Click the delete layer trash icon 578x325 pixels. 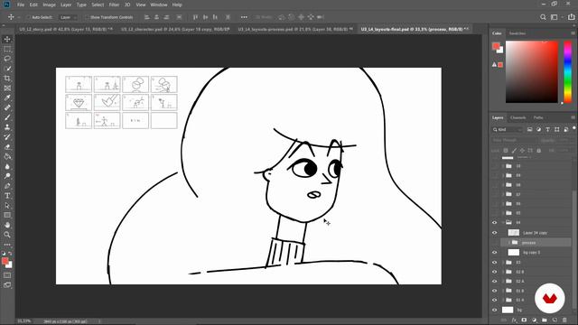(x=564, y=320)
